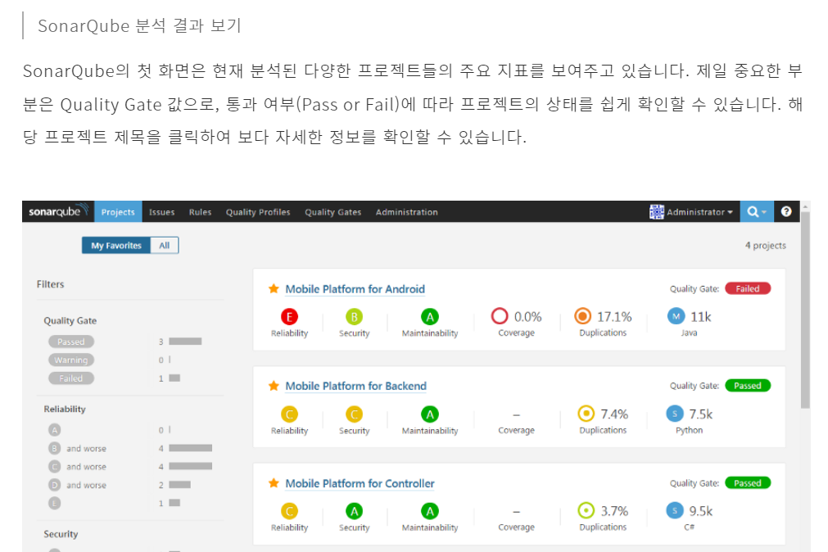Click Controller 3.7% duplications icon
The image size is (828, 552).
tap(586, 510)
